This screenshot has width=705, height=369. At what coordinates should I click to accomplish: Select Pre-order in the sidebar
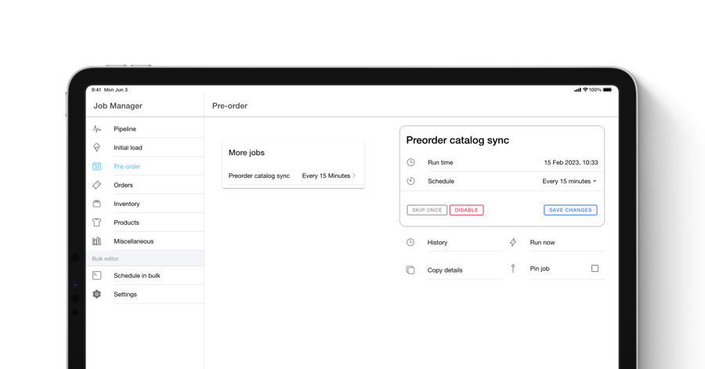(127, 166)
